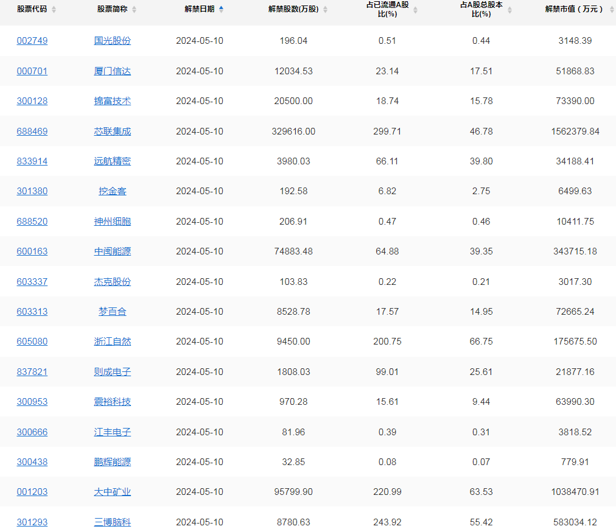Follow stock code link 833914

(x=32, y=161)
